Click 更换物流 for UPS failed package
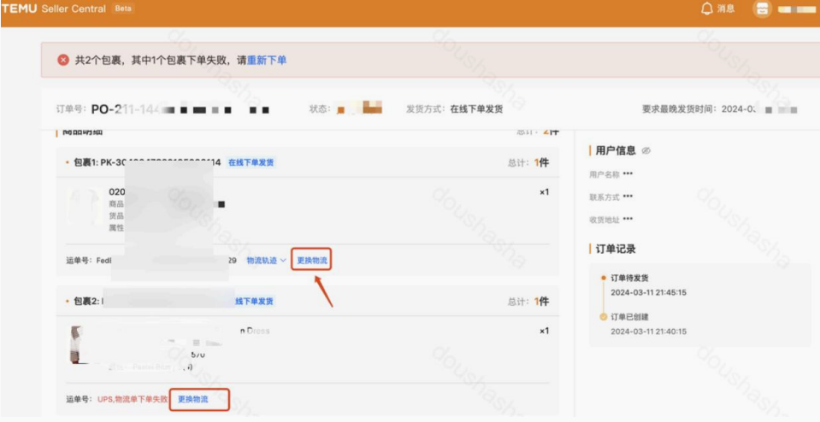Screen dimensions: 820x422 (193, 399)
